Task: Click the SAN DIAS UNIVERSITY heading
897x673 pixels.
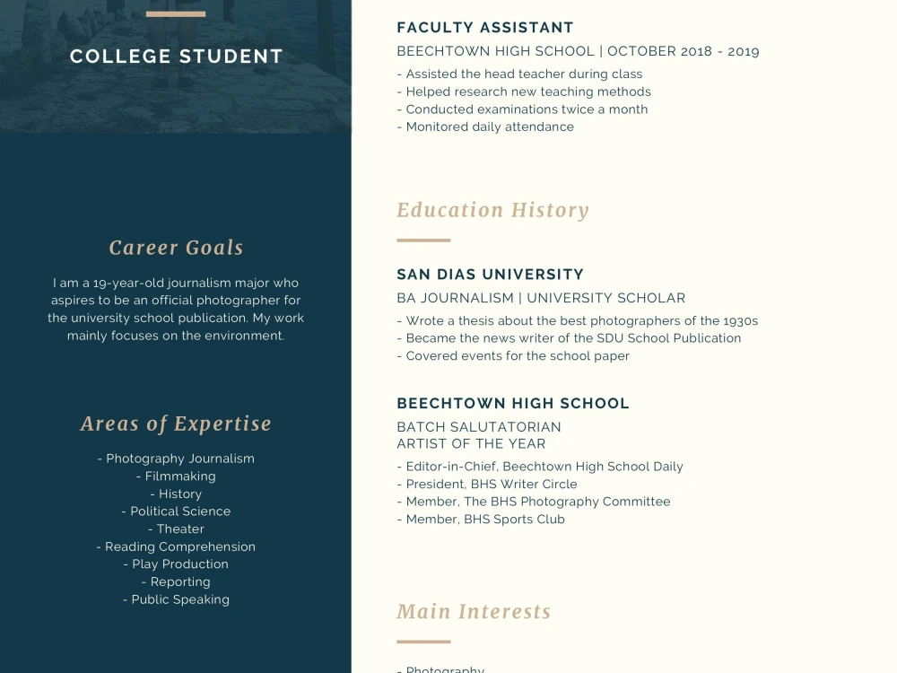Action: click(x=491, y=274)
